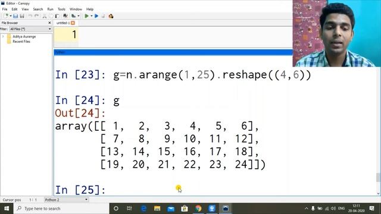
Task: Open the Python 2 language dropdown
Action: tap(66, 200)
